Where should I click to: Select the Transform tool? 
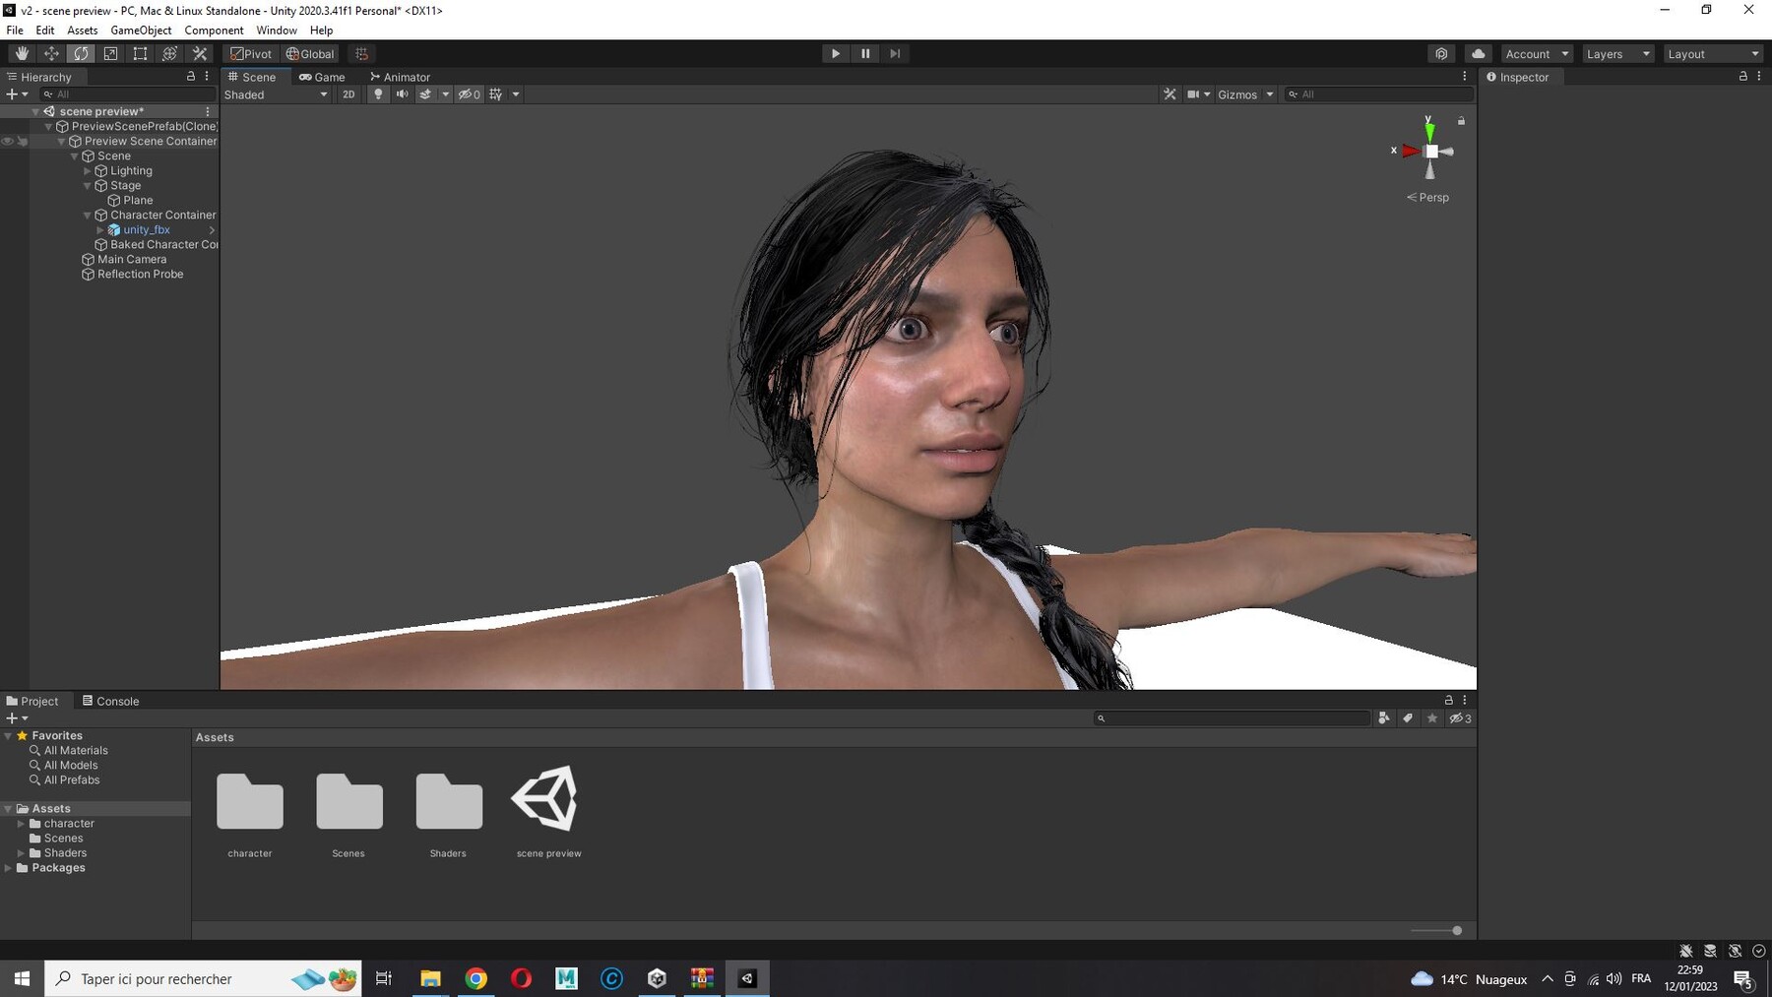pos(169,54)
